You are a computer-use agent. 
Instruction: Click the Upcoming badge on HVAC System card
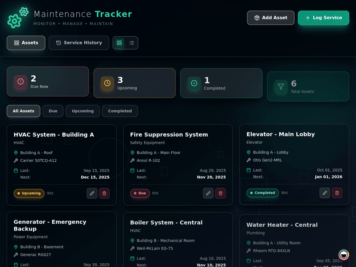point(29,193)
